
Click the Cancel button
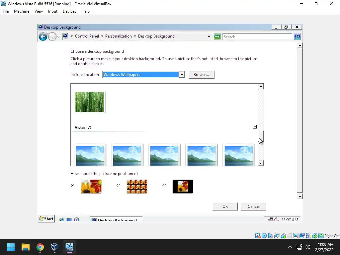[x=254, y=207]
